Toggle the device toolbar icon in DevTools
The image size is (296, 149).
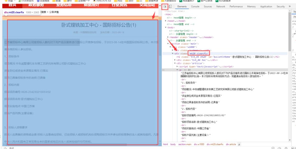click(170, 7)
